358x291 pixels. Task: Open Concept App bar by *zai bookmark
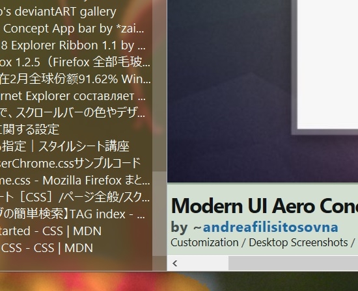(72, 29)
